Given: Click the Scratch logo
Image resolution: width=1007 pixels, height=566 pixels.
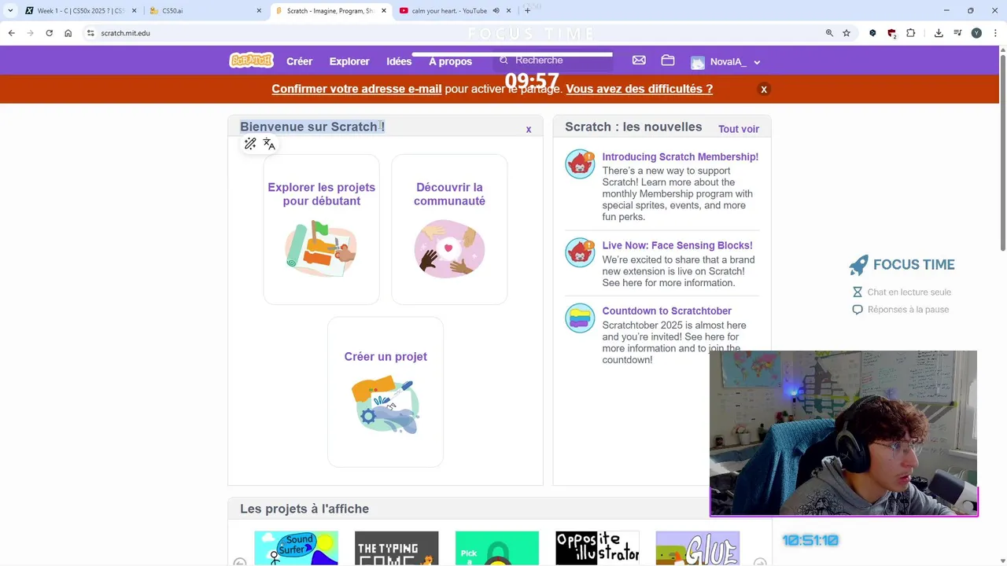Looking at the screenshot, I should tap(251, 61).
